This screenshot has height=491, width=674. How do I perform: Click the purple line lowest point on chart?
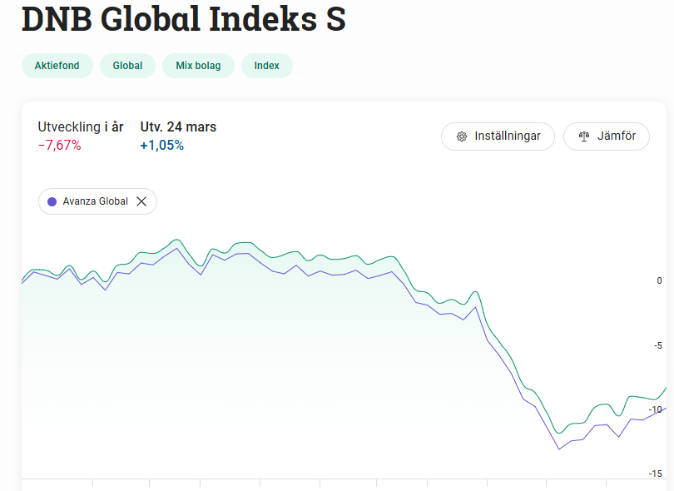(x=559, y=449)
